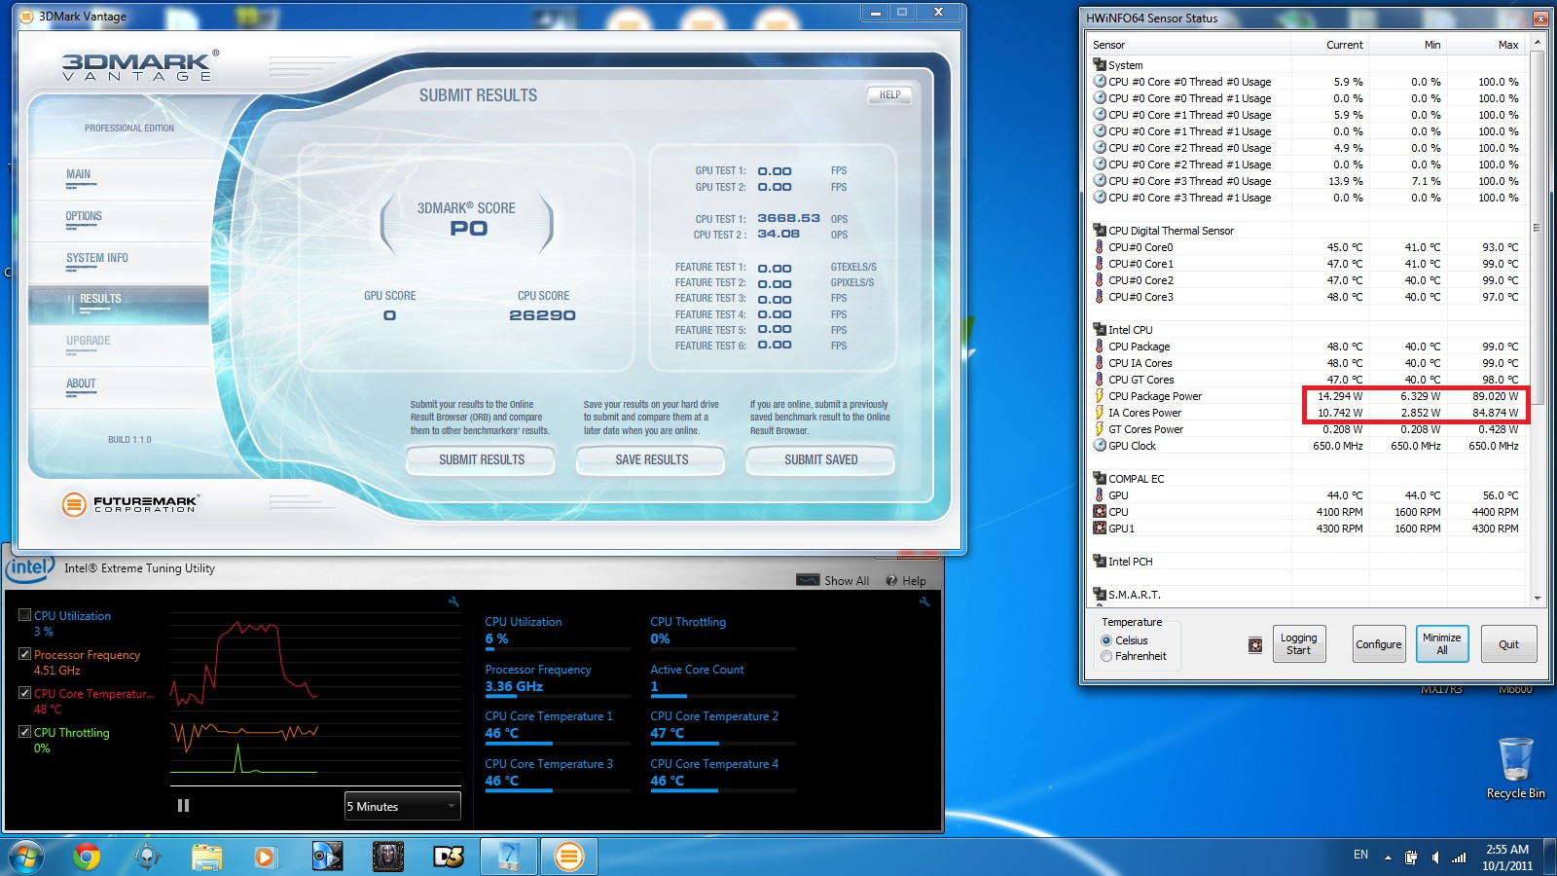Switch to the 3DMark Vantage taskbar button
This screenshot has width=1557, height=876.
(x=568, y=857)
